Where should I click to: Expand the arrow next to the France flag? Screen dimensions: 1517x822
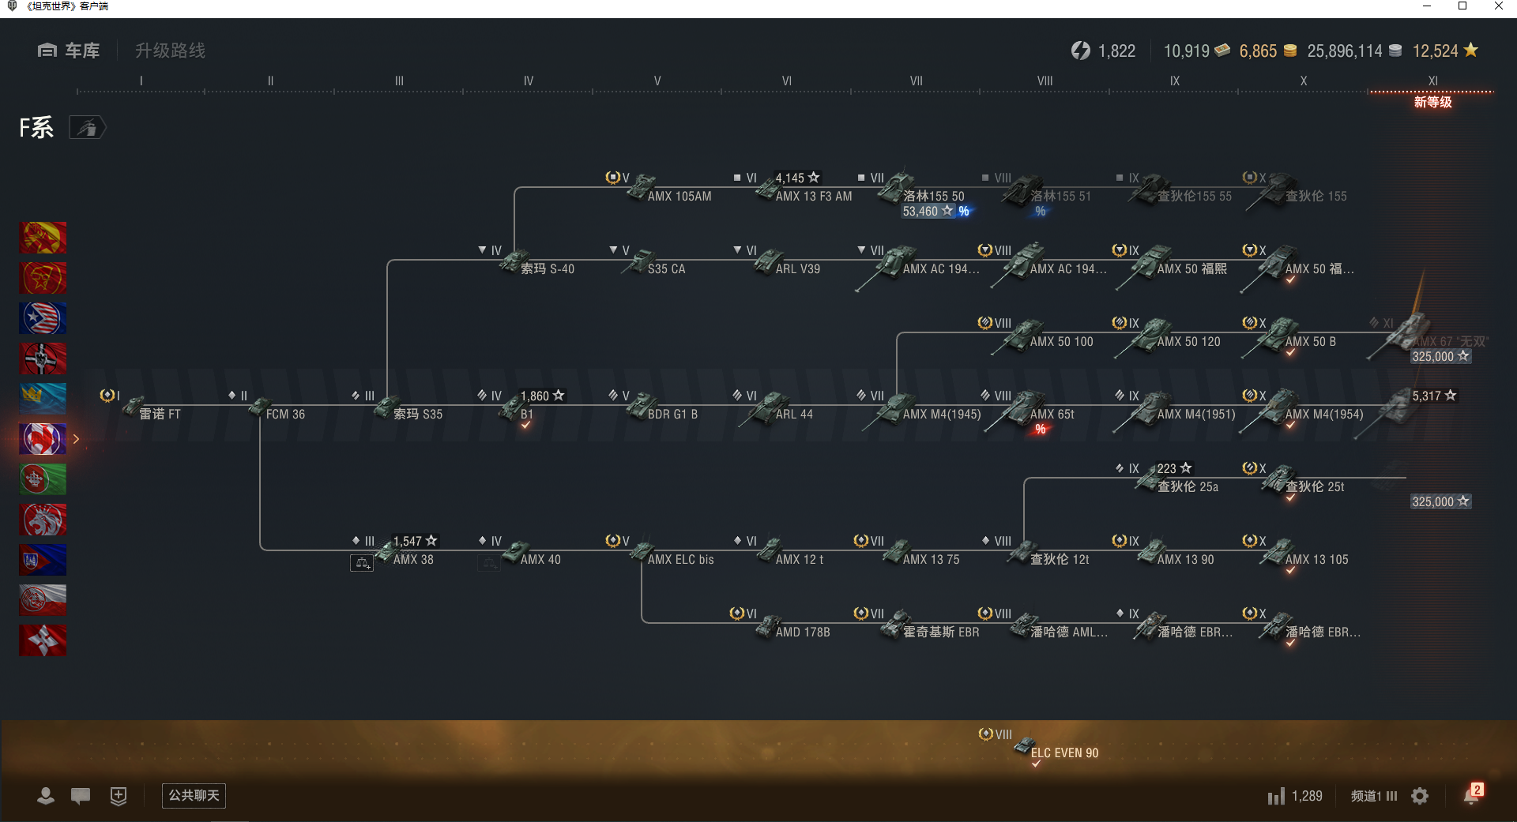click(x=76, y=439)
